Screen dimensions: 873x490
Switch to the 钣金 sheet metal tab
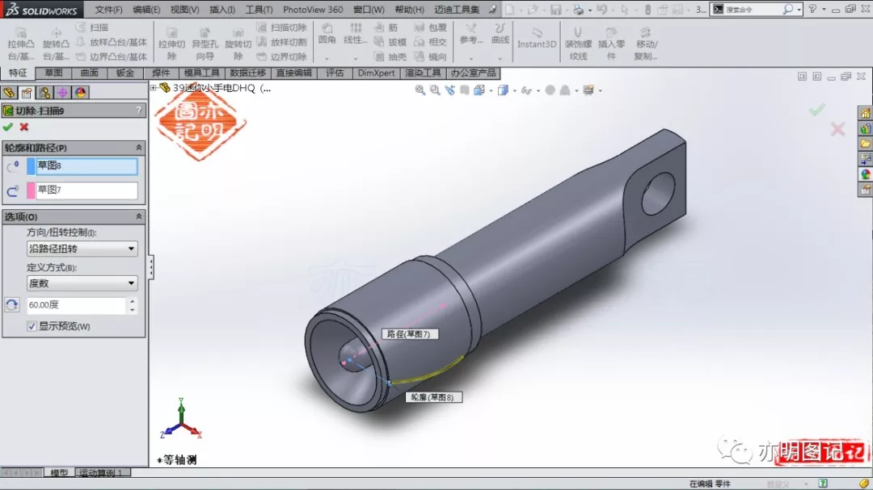(x=124, y=73)
